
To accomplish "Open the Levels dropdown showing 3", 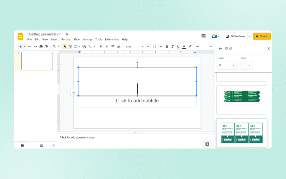I will coord(227,65).
